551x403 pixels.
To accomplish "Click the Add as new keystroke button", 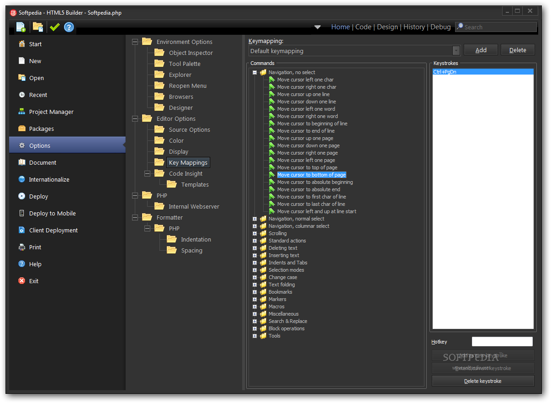I will coord(483,355).
